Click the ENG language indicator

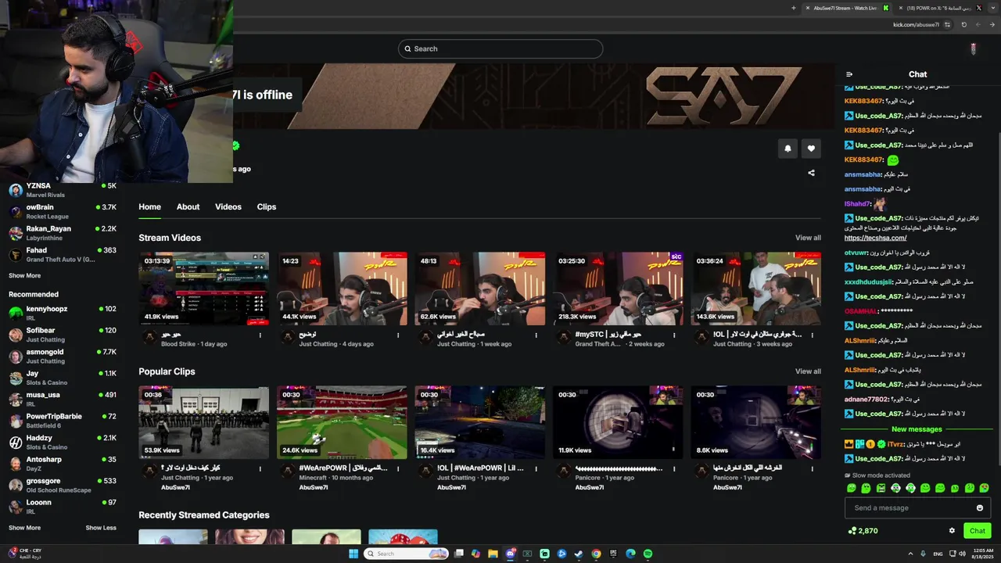click(938, 554)
